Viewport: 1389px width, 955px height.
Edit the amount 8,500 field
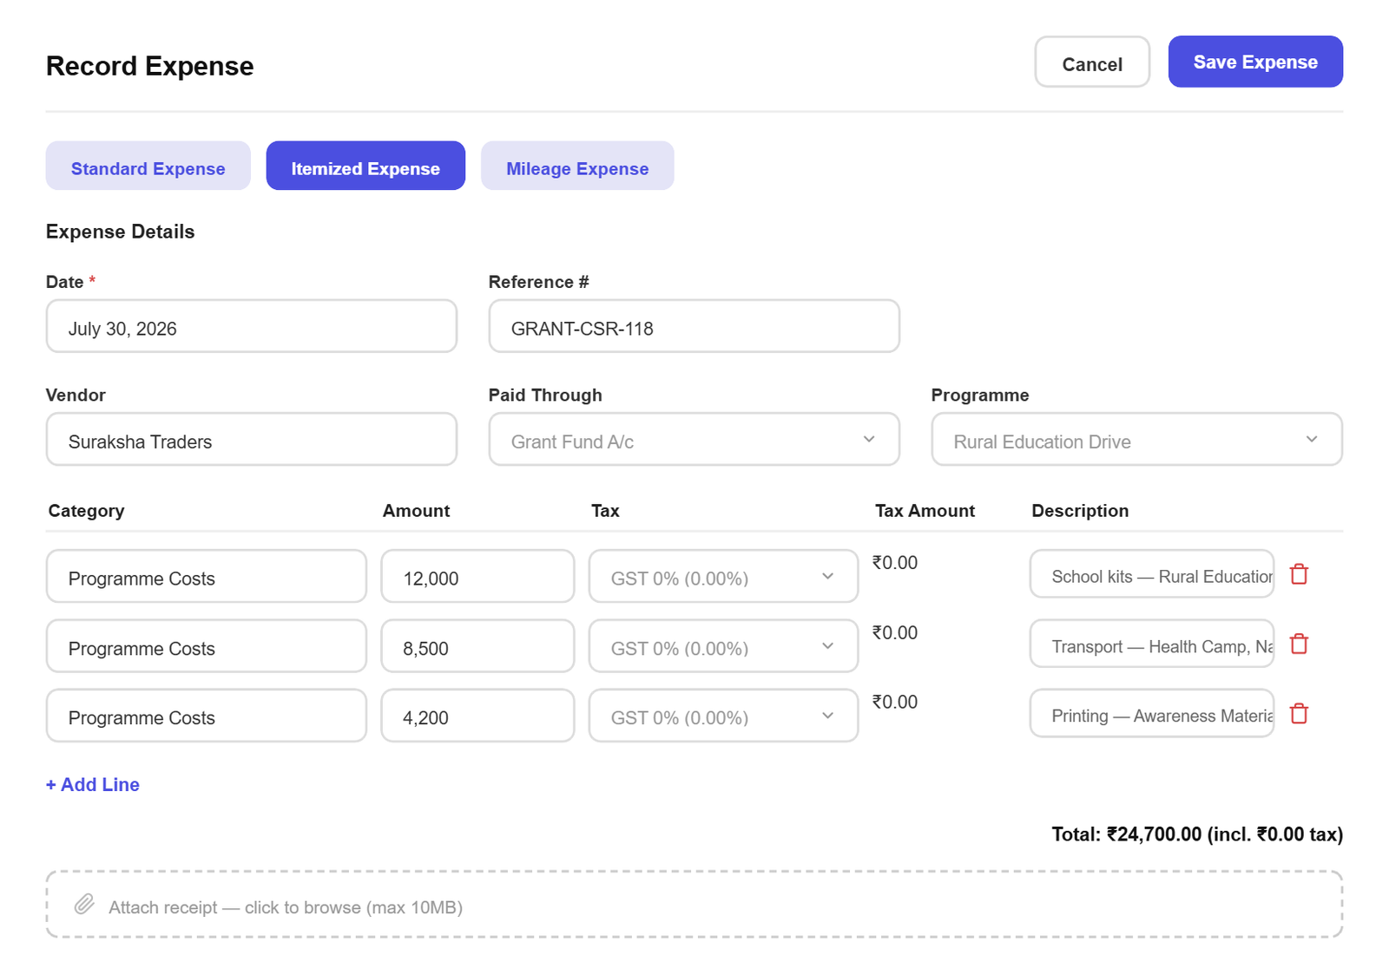[477, 646]
